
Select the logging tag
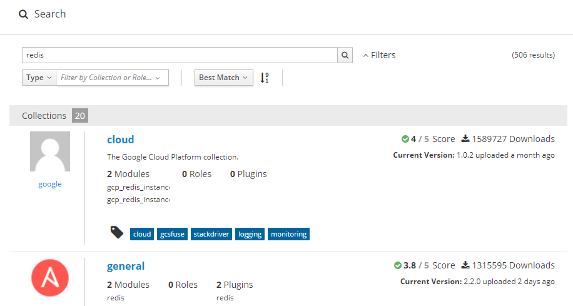[250, 234]
